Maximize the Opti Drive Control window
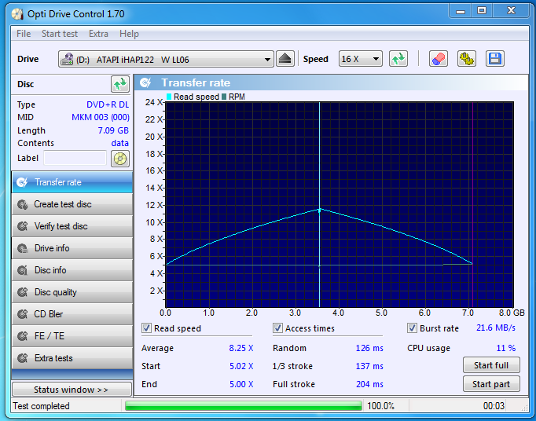Viewport: 536px width, 421px height. tap(482, 11)
